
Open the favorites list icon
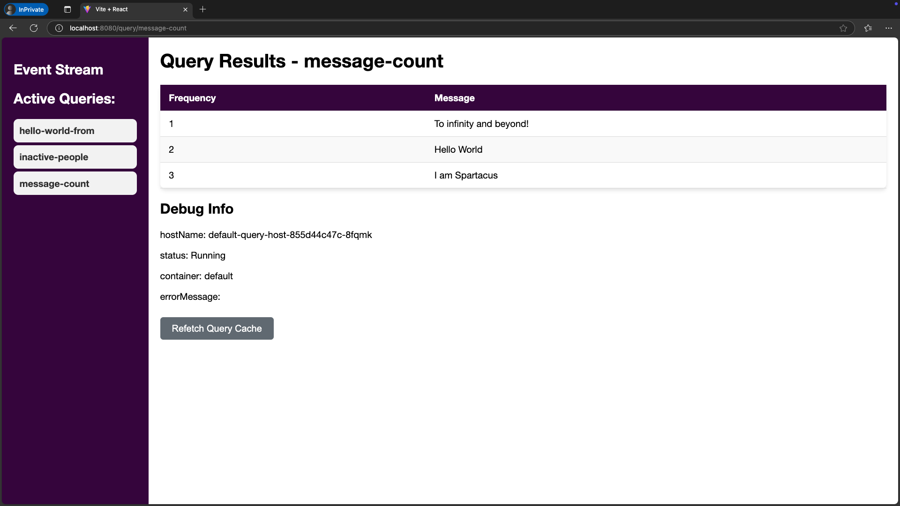pos(868,28)
